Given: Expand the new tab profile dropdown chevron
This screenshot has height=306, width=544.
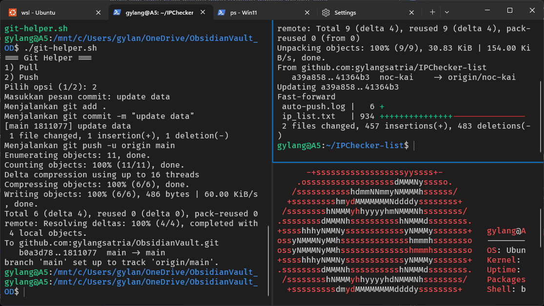Looking at the screenshot, I should (446, 12).
